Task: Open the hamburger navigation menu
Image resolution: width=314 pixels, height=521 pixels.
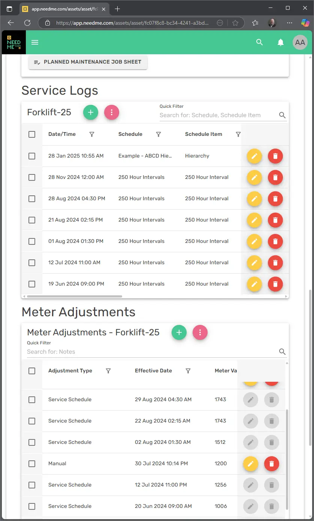Action: 35,42
